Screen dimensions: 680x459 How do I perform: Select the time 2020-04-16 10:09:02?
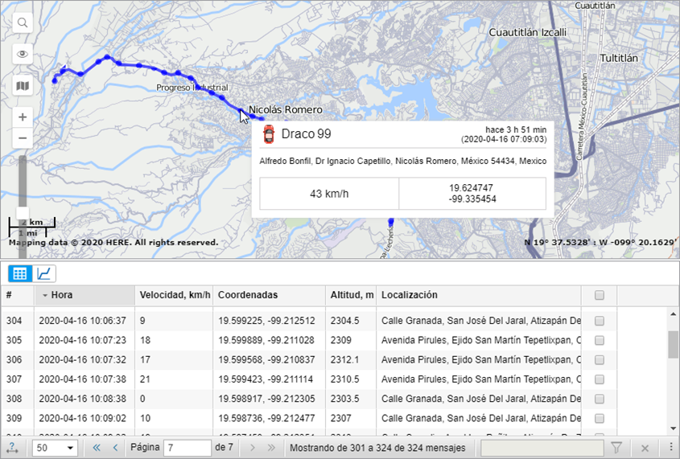(82, 418)
